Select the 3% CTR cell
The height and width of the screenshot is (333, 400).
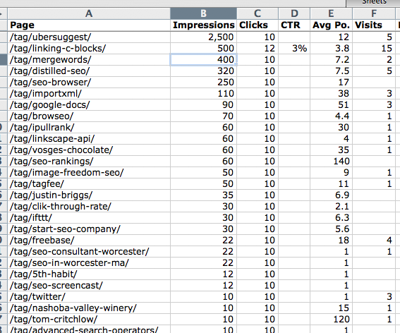point(294,49)
